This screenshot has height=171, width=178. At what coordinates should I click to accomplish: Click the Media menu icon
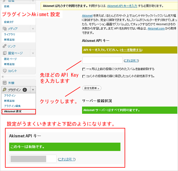coord(4,29)
